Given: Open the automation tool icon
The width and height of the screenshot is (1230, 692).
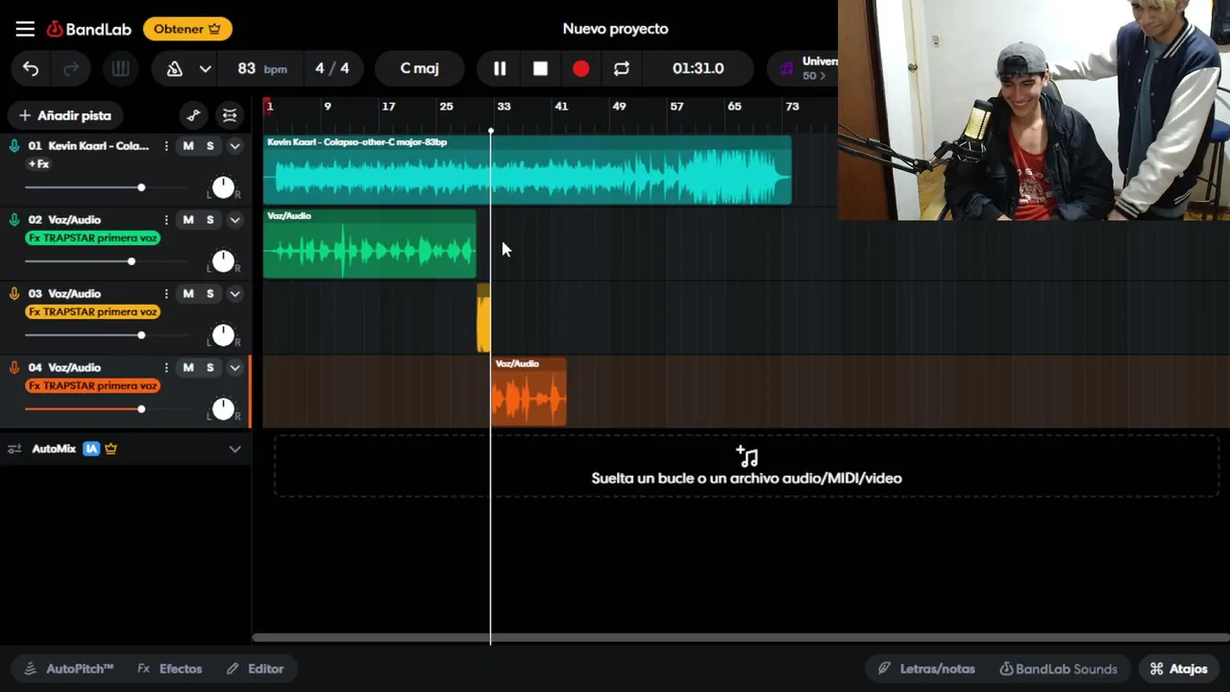Looking at the screenshot, I should pyautogui.click(x=193, y=115).
